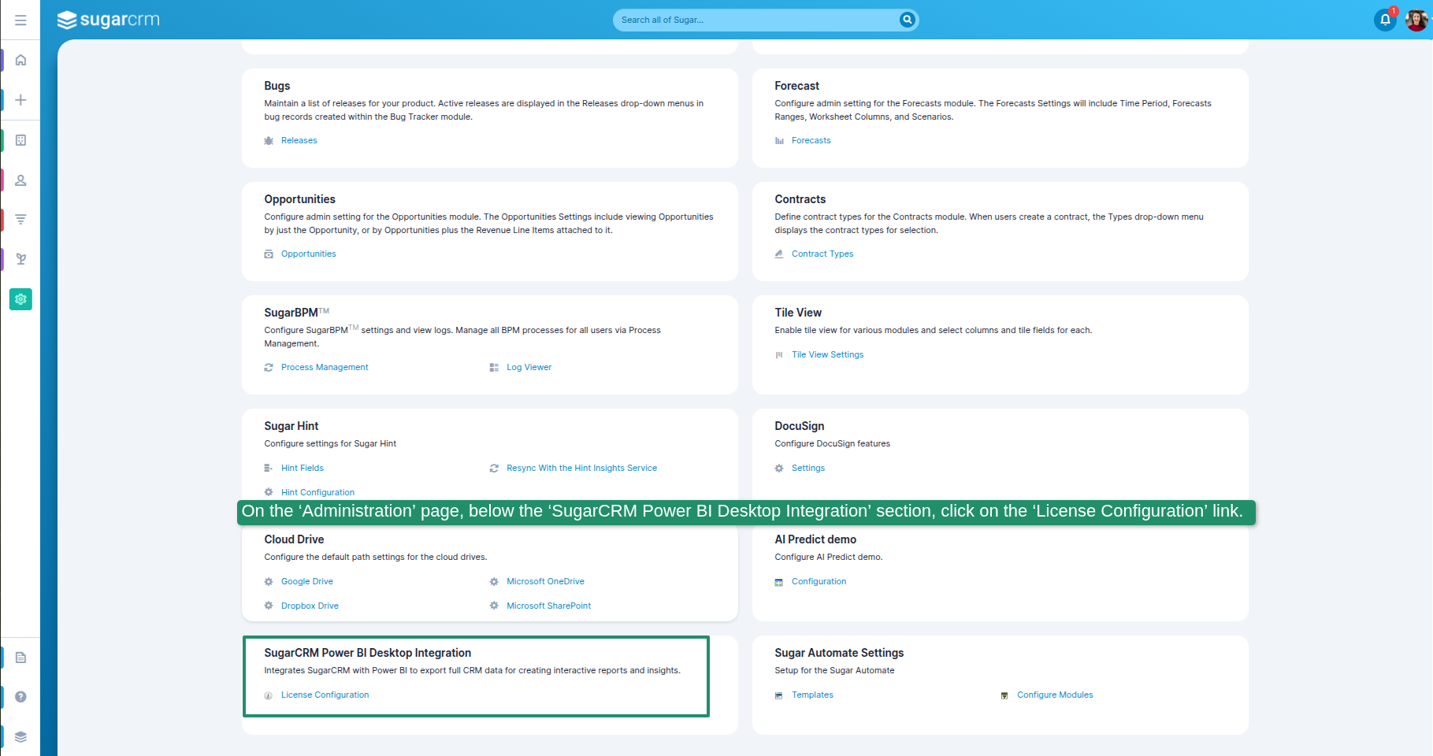Select Microsoft OneDrive cloud drive settings
Screen dimensions: 1433x756
click(545, 581)
